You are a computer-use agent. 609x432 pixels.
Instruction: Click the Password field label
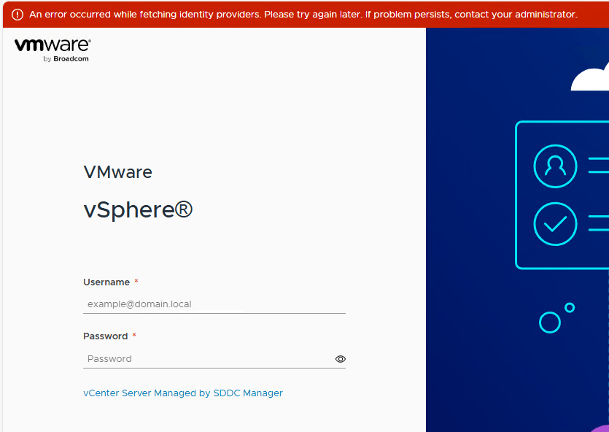pos(105,336)
